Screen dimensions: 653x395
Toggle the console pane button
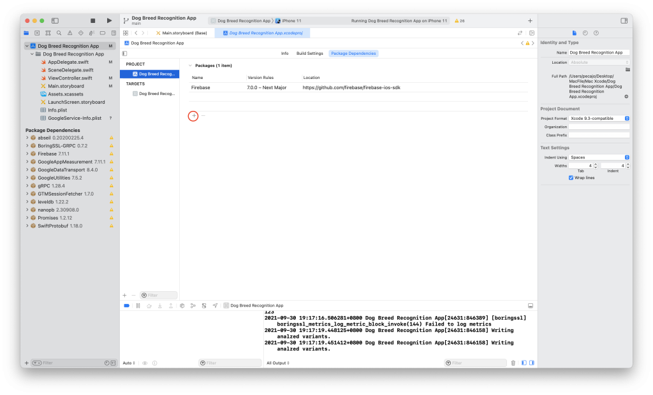(532, 363)
